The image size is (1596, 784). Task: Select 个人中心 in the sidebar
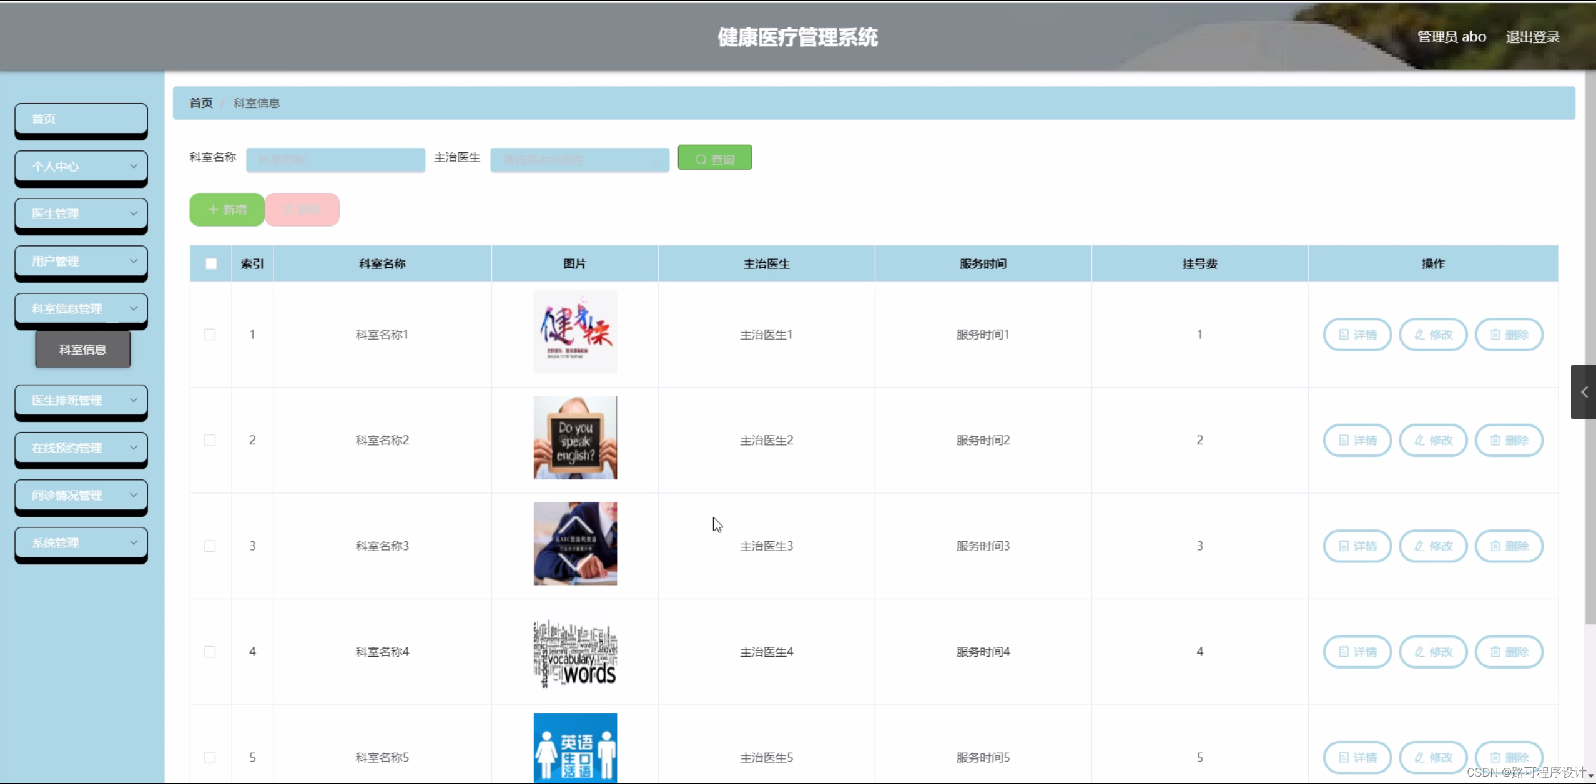click(x=80, y=166)
